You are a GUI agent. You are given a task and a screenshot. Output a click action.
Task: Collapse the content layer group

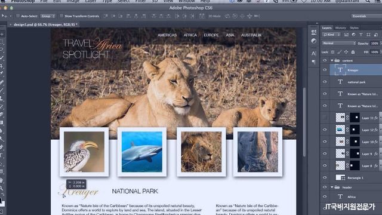[332, 60]
